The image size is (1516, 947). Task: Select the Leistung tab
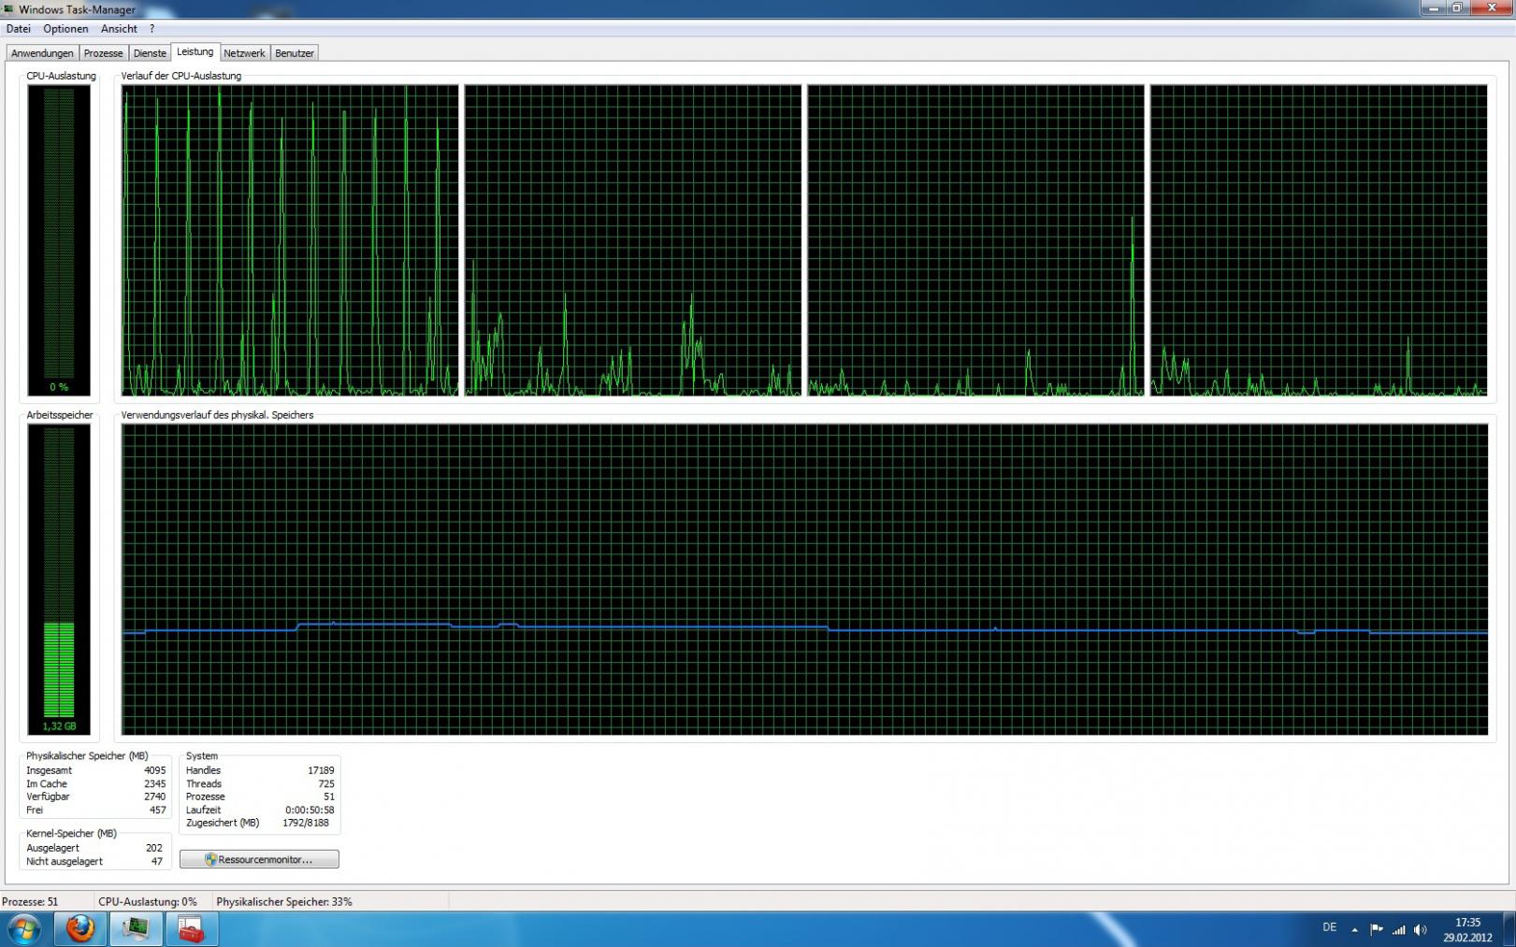click(195, 52)
